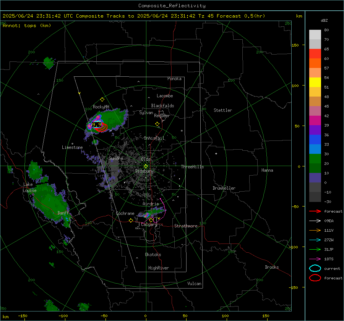Click the 9.9 storm top annotation
Screen dimensions: 344x321
click(97, 125)
